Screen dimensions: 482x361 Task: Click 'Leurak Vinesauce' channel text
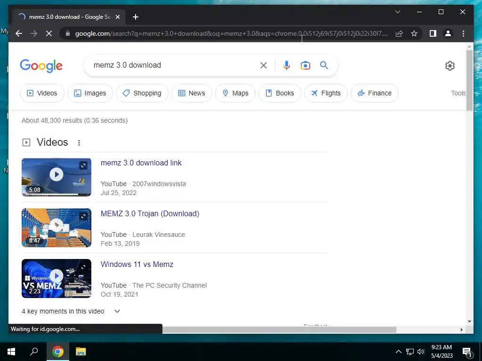point(159,235)
